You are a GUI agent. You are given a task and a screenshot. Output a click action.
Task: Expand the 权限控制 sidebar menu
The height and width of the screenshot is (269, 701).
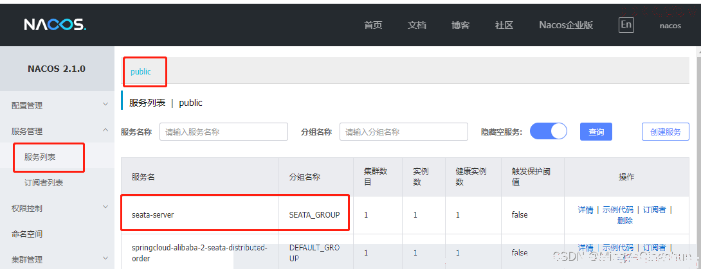57,208
